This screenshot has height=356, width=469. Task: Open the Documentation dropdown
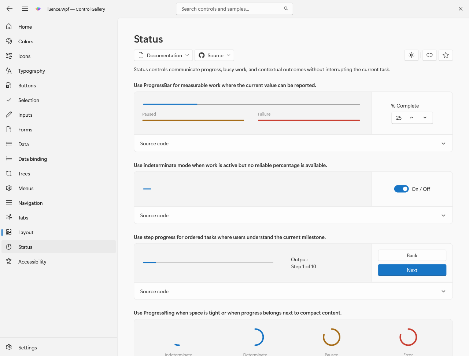click(163, 55)
